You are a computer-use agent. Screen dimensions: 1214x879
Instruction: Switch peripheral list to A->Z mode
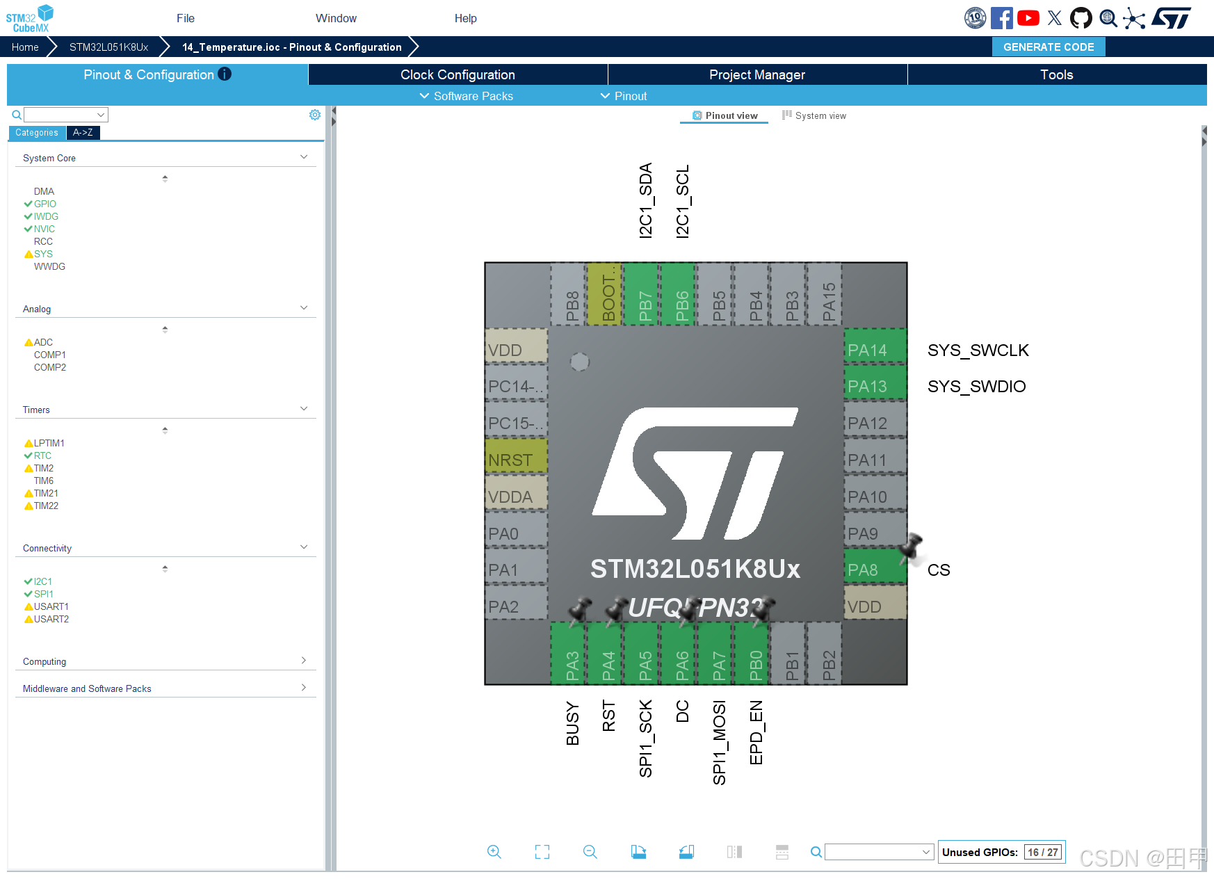83,133
